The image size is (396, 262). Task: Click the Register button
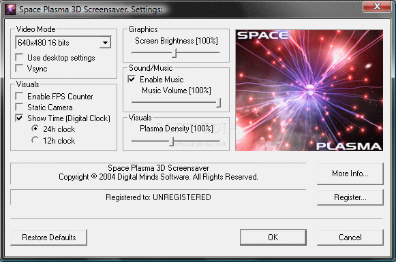(x=350, y=197)
